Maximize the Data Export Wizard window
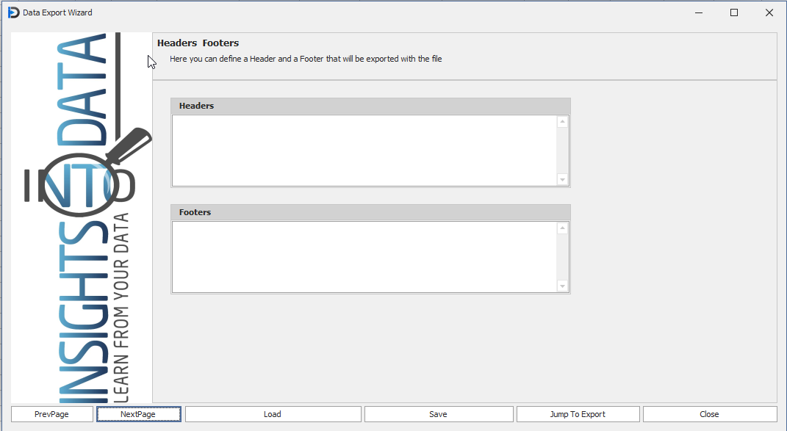This screenshot has height=431, width=787. click(x=733, y=12)
